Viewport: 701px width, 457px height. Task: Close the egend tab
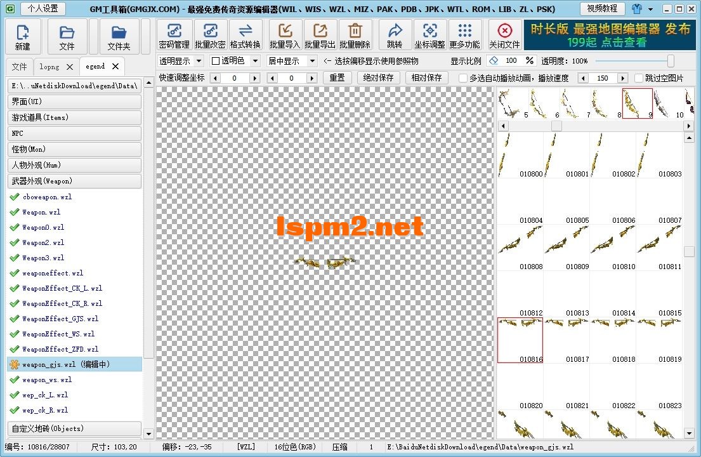pyautogui.click(x=115, y=66)
